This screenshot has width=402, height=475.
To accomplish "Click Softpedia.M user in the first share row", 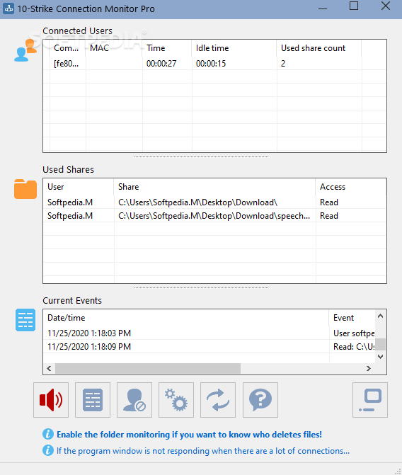I will click(70, 202).
